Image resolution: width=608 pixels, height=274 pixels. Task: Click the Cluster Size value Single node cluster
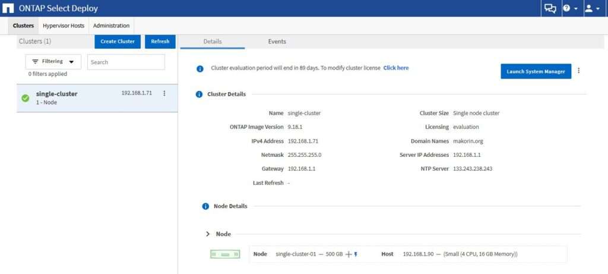[x=476, y=114]
